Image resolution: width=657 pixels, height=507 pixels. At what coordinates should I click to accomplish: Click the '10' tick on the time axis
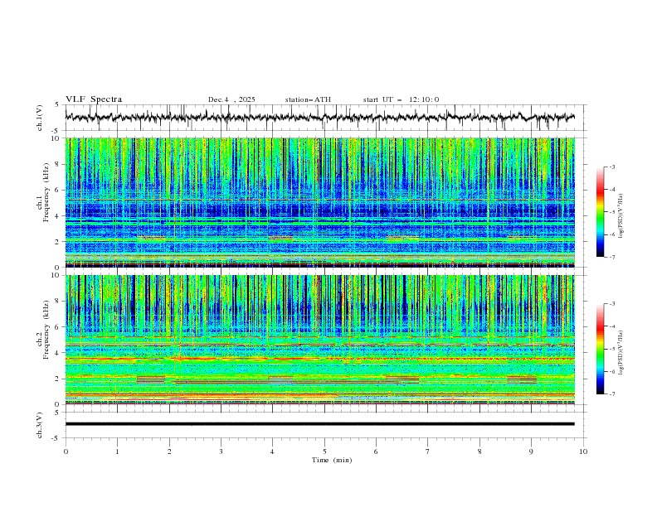click(x=583, y=451)
